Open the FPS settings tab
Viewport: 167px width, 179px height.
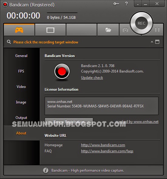click(21, 71)
